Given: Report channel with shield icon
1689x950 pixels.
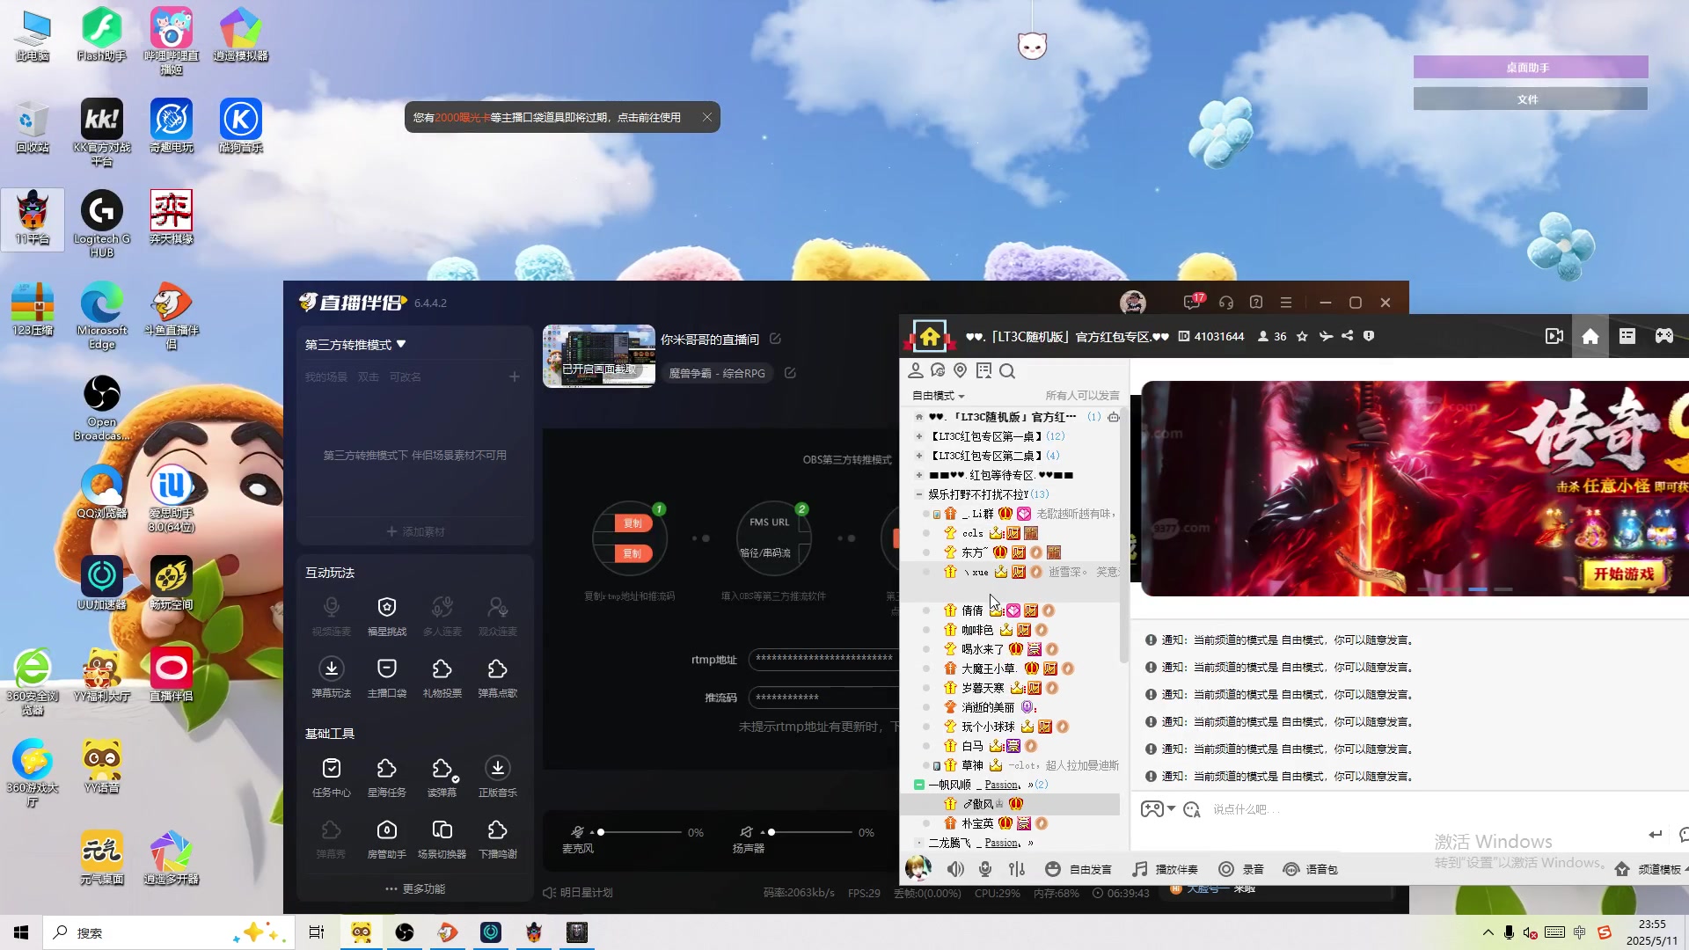Looking at the screenshot, I should [x=1369, y=336].
